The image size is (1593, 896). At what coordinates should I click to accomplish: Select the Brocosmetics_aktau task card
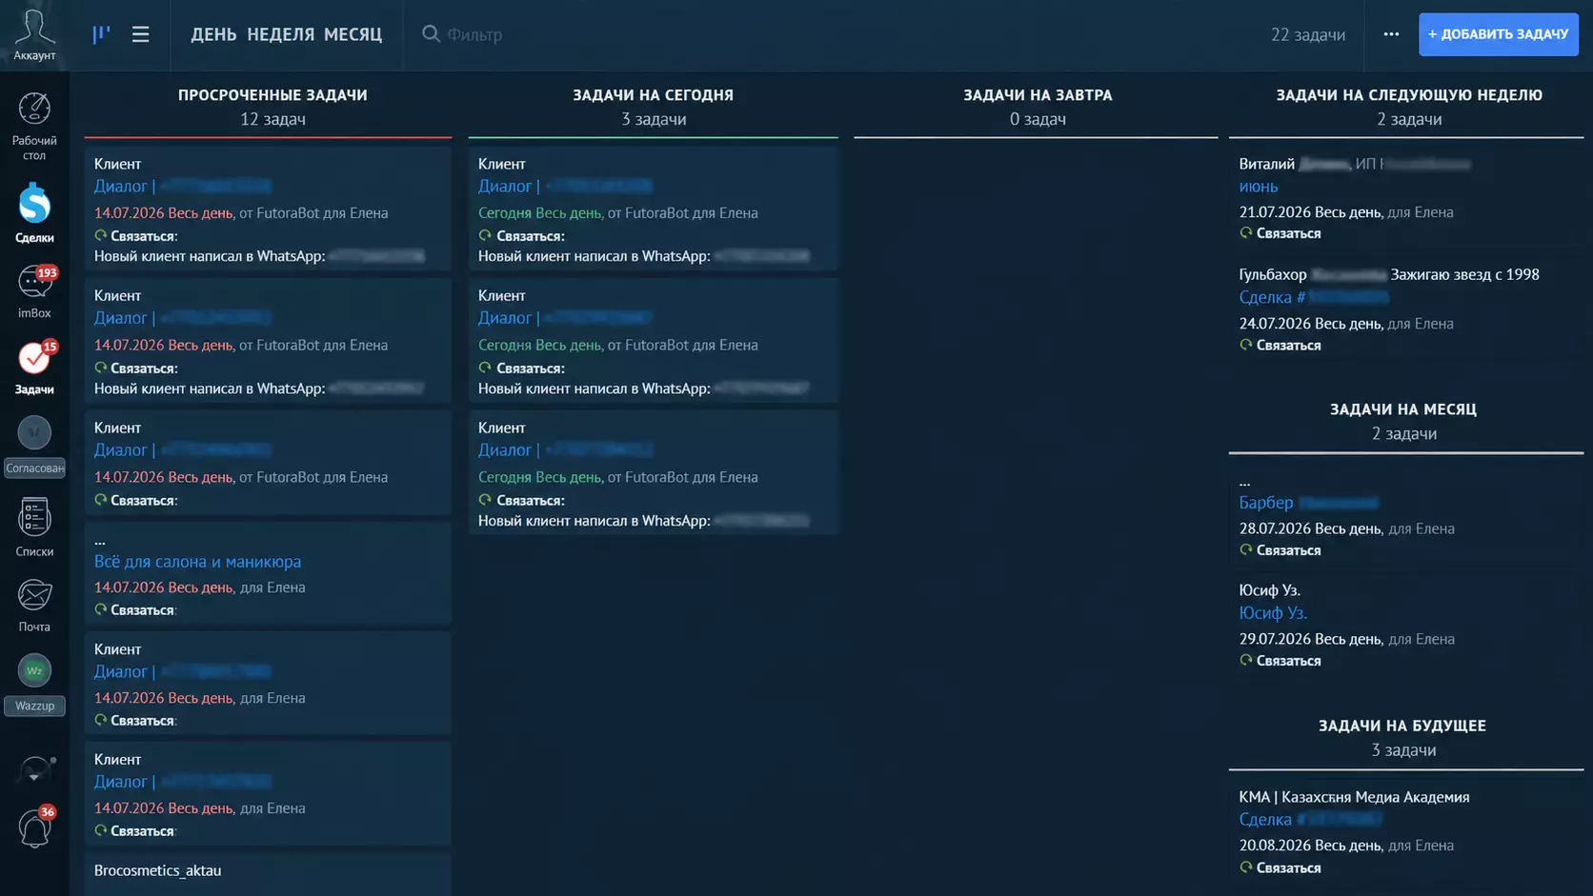click(x=268, y=874)
